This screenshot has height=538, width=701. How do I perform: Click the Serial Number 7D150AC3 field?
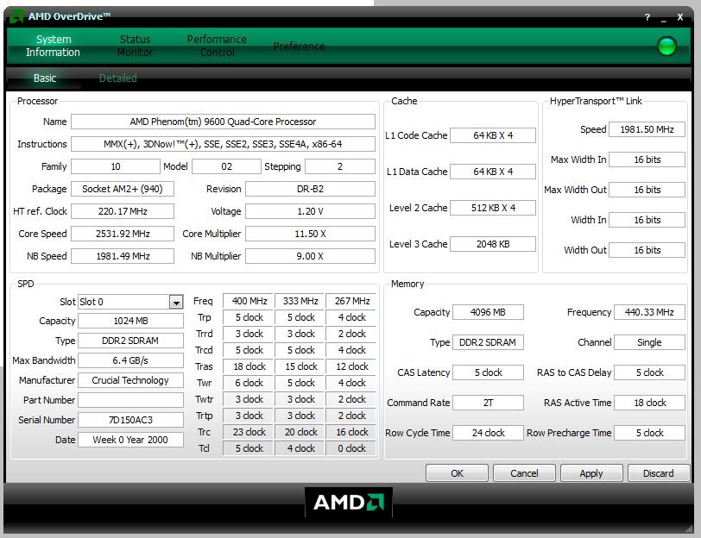130,420
